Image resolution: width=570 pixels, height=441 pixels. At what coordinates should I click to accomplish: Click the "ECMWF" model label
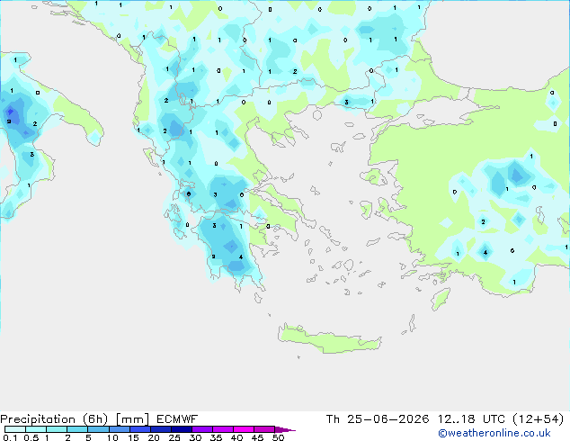pyautogui.click(x=177, y=419)
